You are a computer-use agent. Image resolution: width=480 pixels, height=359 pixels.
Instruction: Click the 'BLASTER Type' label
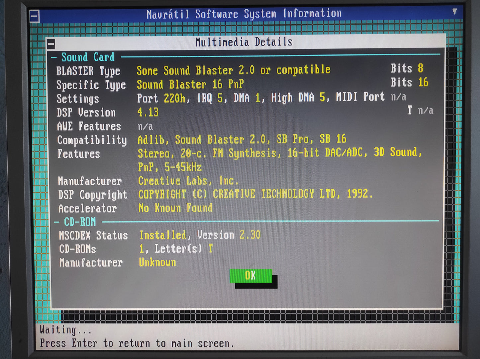pyautogui.click(x=88, y=71)
